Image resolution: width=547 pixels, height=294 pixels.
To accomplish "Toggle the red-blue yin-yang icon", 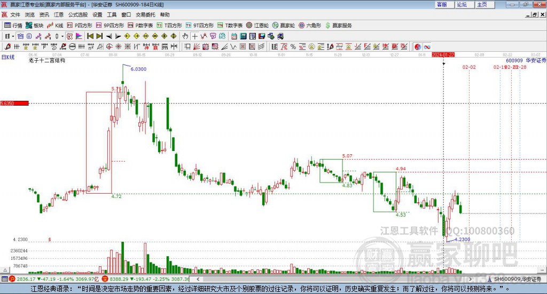I will (418, 46).
